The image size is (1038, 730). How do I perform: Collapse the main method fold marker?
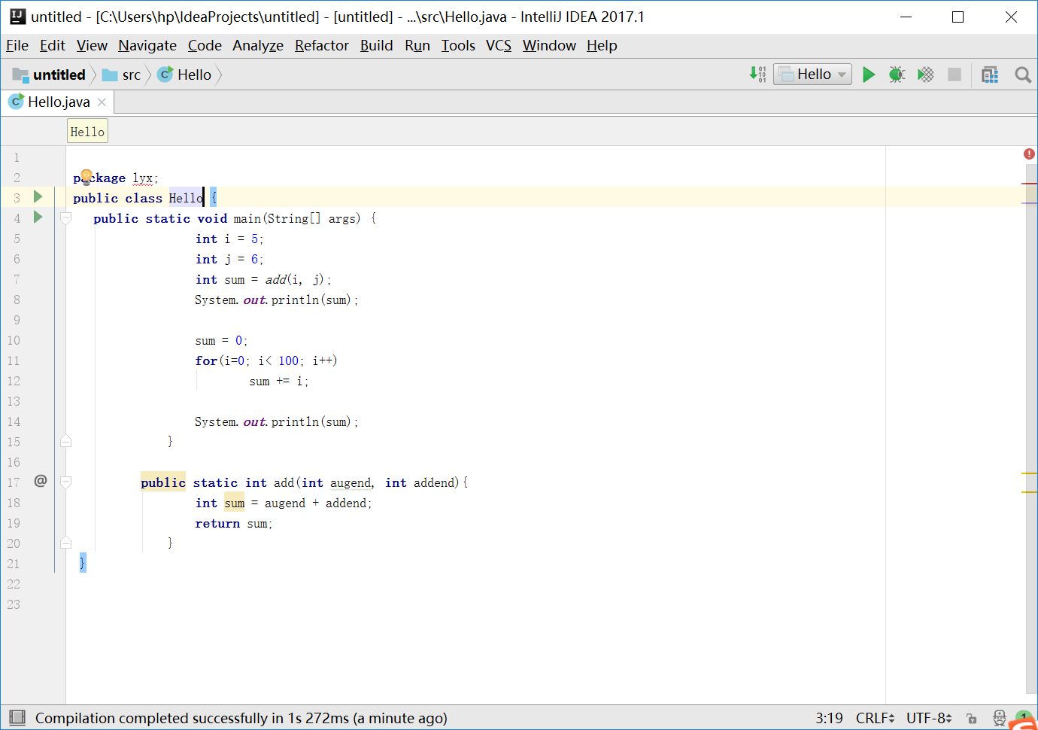coord(66,218)
